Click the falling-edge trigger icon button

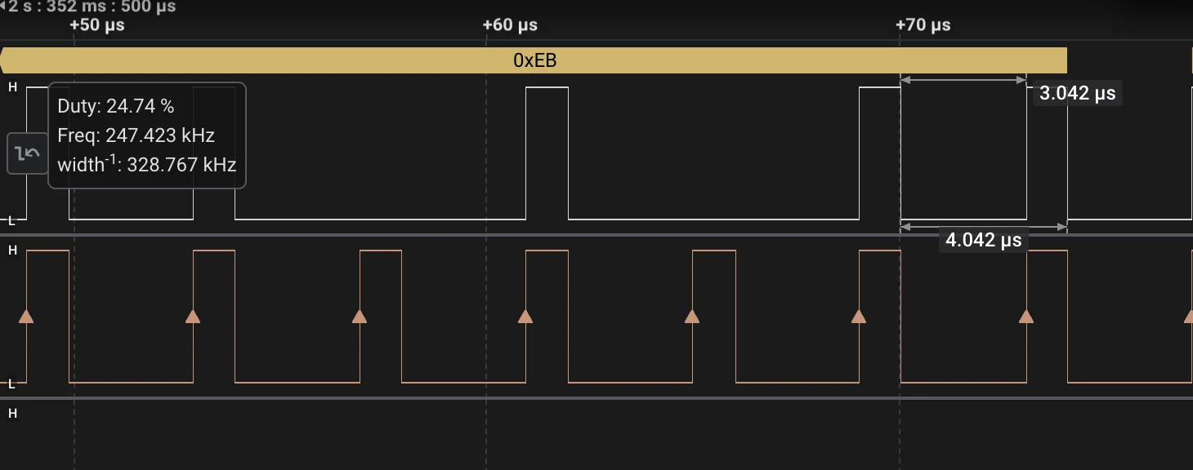[28, 153]
